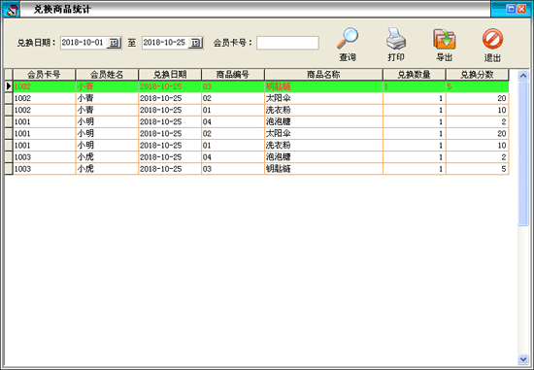The height and width of the screenshot is (370, 534).
Task: Click the 查询 magnifier icon
Action: click(x=348, y=38)
